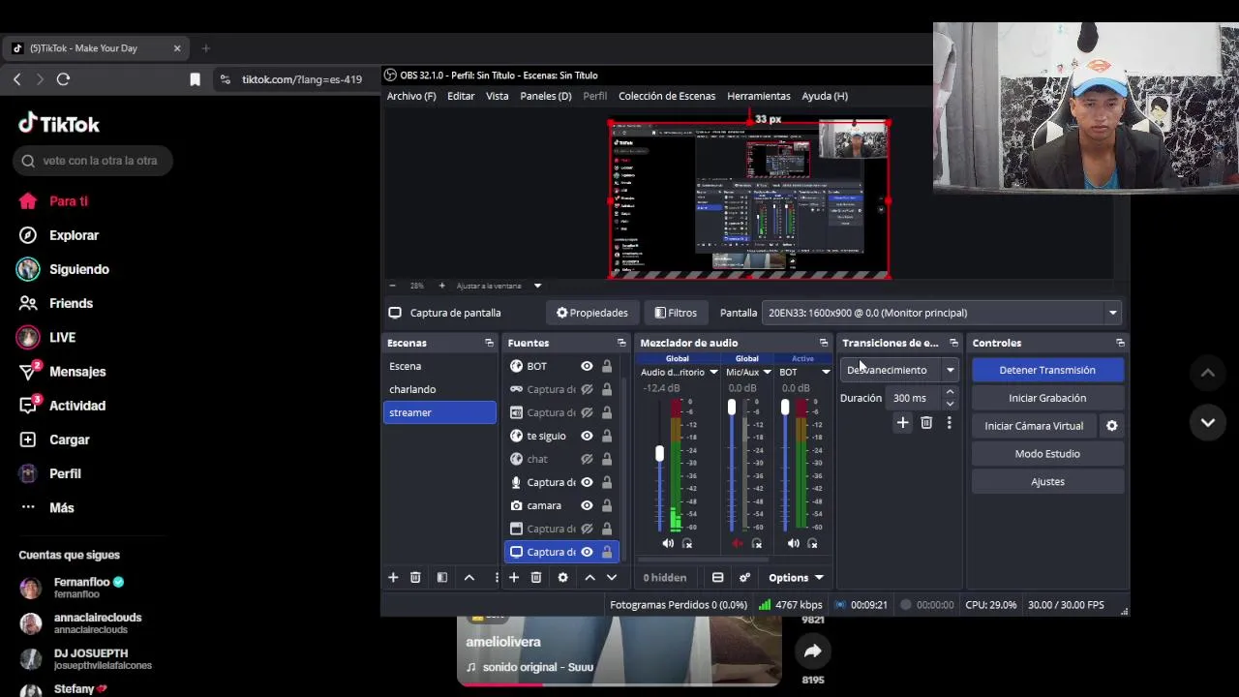Click the TikTok video share arrow

pos(812,652)
